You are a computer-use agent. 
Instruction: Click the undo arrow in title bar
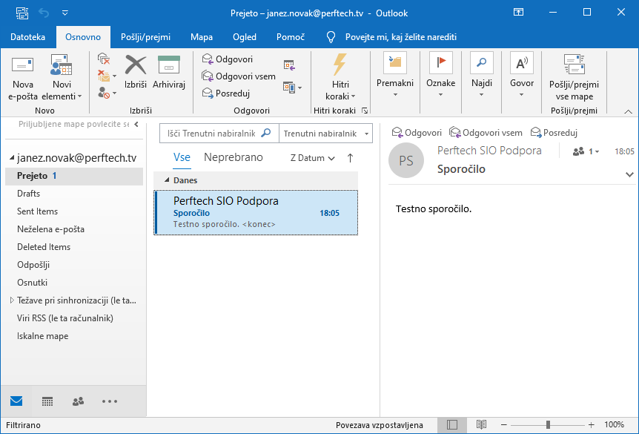pyautogui.click(x=44, y=13)
